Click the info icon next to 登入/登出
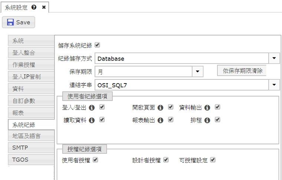Viewport: 282px width, 180px height. (91, 107)
